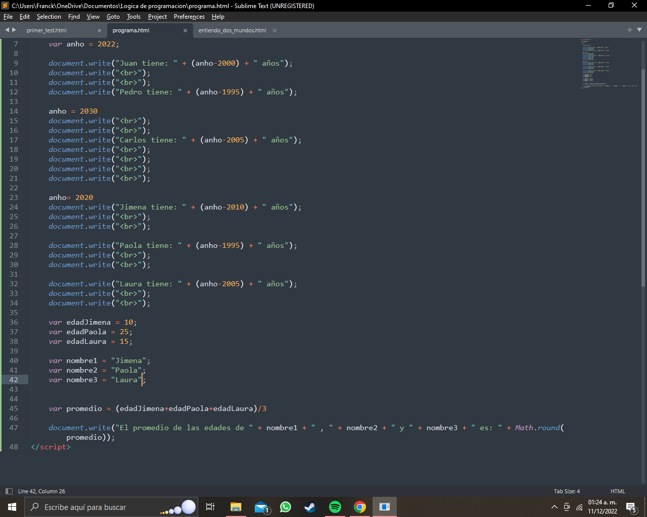
Task: Close the programa.html tab
Action: [x=185, y=30]
